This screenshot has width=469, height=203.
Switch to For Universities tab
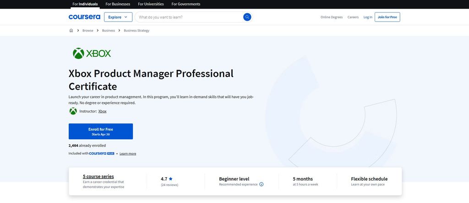151,4
